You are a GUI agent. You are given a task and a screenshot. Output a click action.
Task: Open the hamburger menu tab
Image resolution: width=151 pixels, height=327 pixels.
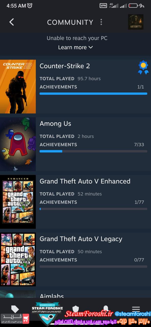pyautogui.click(x=136, y=309)
